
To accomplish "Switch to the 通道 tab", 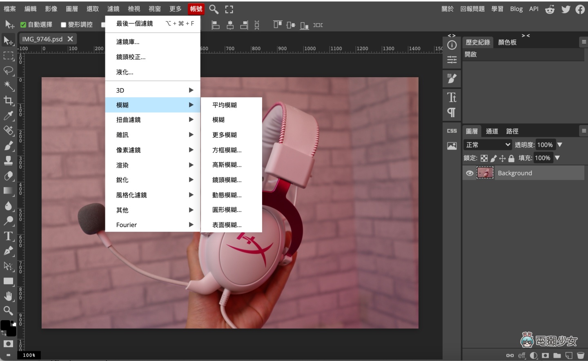I will tap(492, 131).
